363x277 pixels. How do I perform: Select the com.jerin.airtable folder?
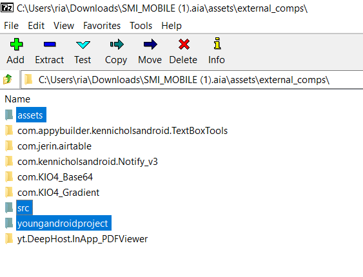[54, 146]
